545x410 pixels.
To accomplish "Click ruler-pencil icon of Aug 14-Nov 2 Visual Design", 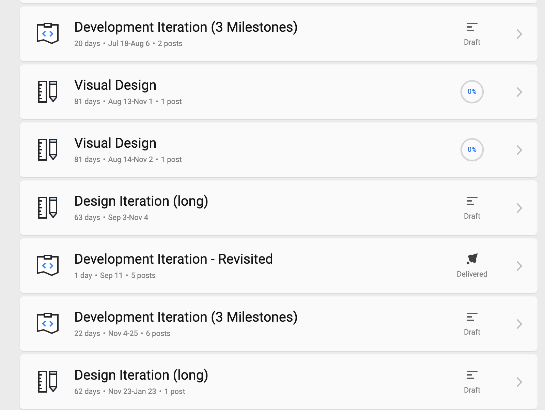I will pyautogui.click(x=48, y=150).
